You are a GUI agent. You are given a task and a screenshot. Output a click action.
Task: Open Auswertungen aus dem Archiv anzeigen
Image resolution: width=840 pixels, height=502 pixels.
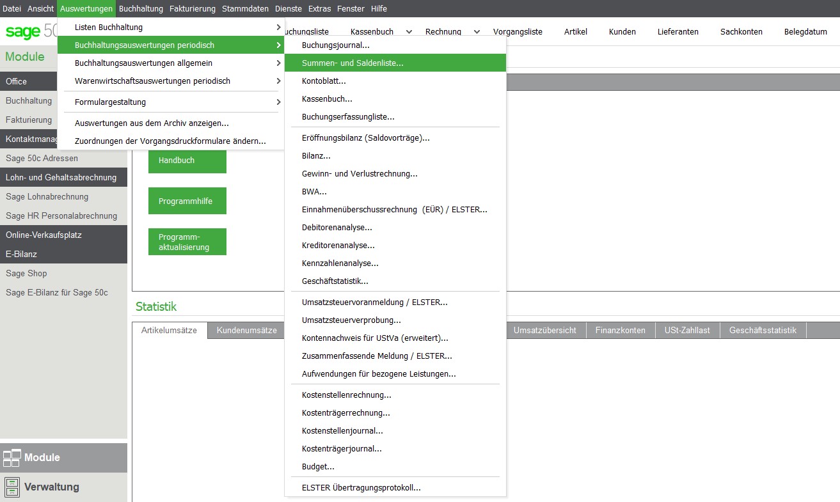point(171,123)
